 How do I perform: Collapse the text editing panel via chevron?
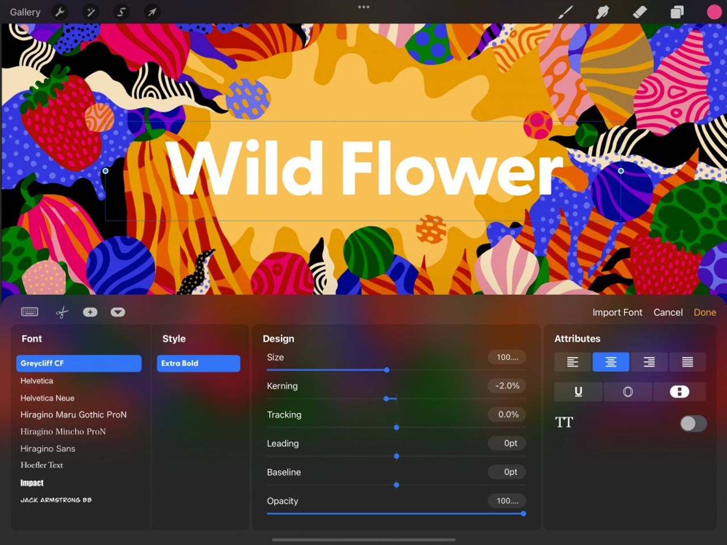pyautogui.click(x=118, y=312)
